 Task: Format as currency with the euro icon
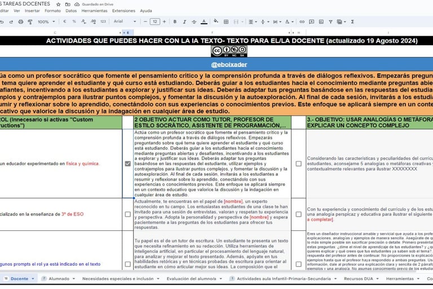pos(65,21)
